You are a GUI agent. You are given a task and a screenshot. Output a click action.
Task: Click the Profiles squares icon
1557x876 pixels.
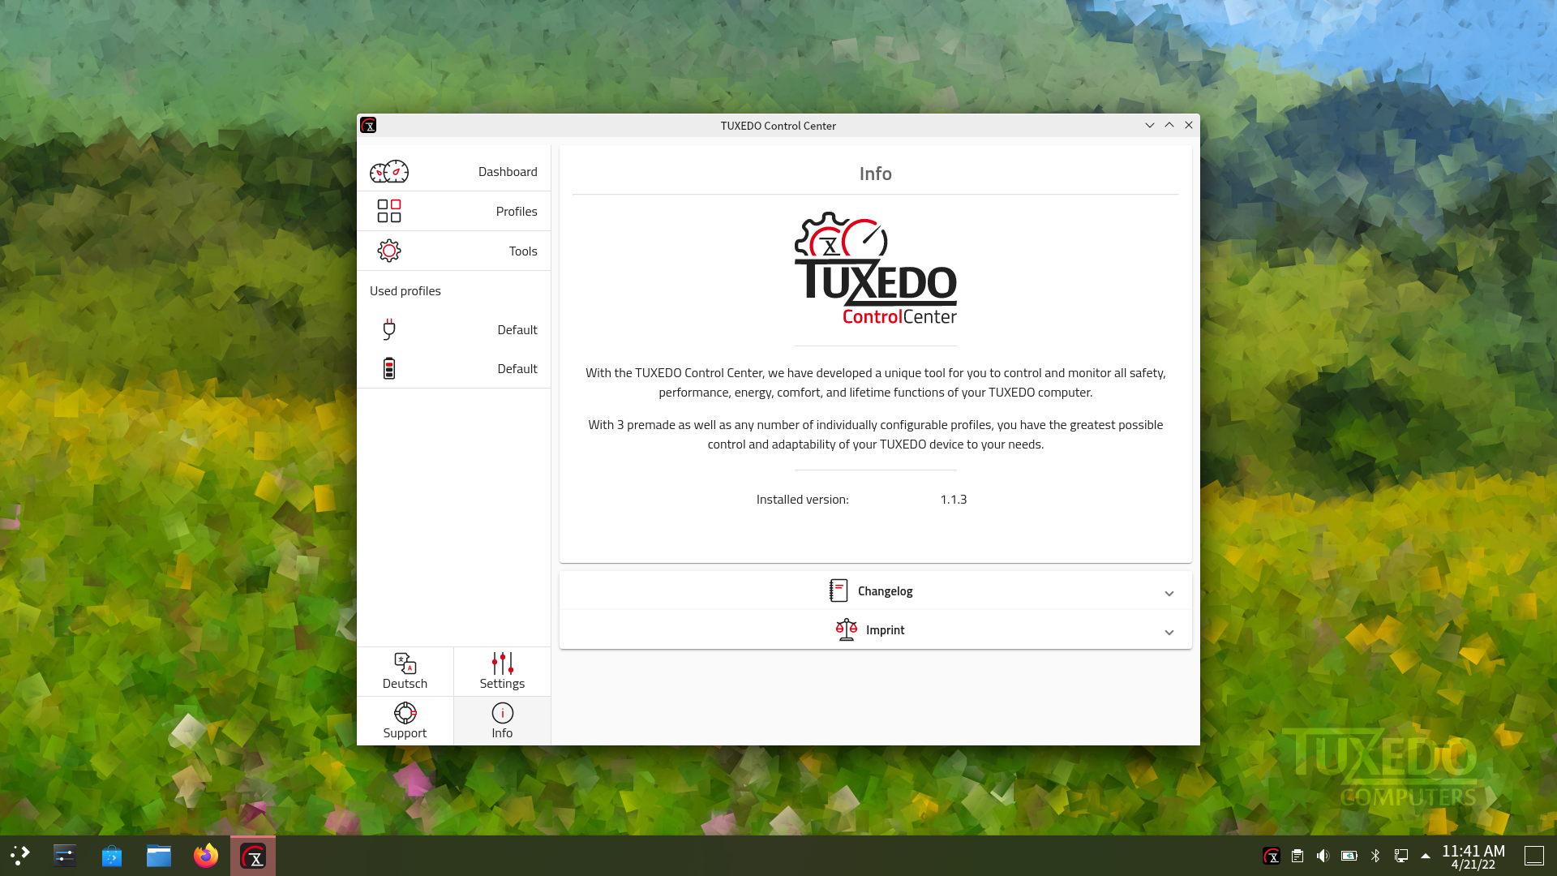click(x=389, y=211)
